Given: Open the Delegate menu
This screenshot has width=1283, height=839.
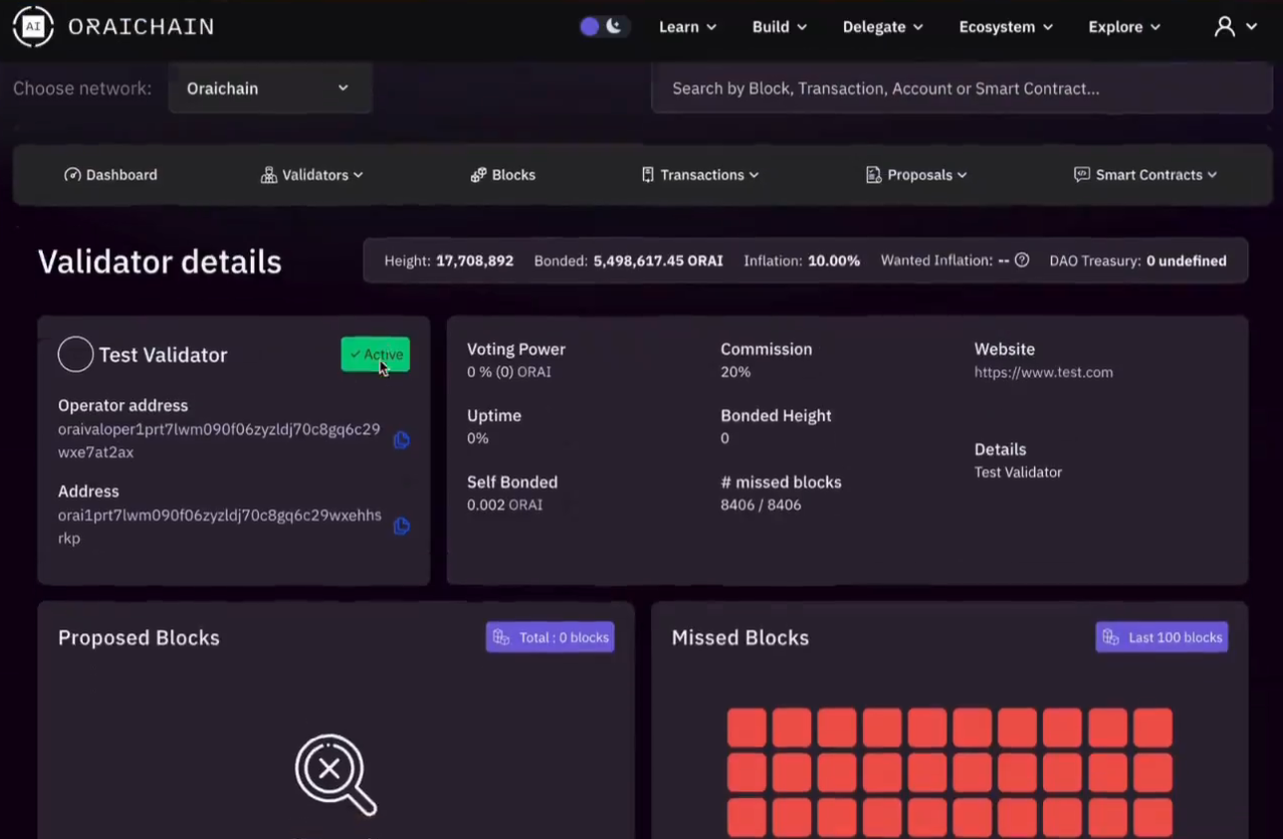Looking at the screenshot, I should pos(883,27).
